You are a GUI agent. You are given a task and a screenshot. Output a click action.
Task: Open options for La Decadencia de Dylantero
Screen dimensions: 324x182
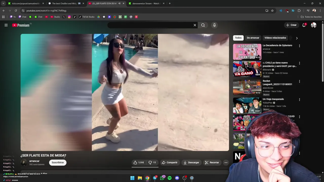pos(299,46)
